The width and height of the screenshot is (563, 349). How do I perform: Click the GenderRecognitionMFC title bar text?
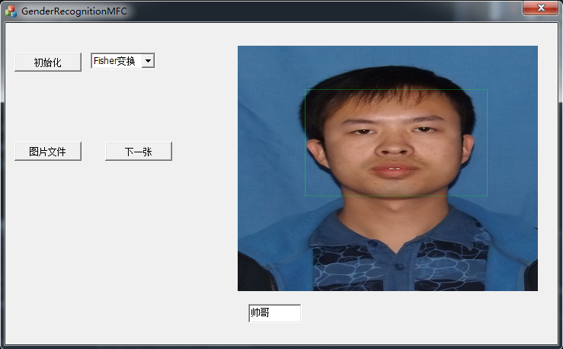74,11
